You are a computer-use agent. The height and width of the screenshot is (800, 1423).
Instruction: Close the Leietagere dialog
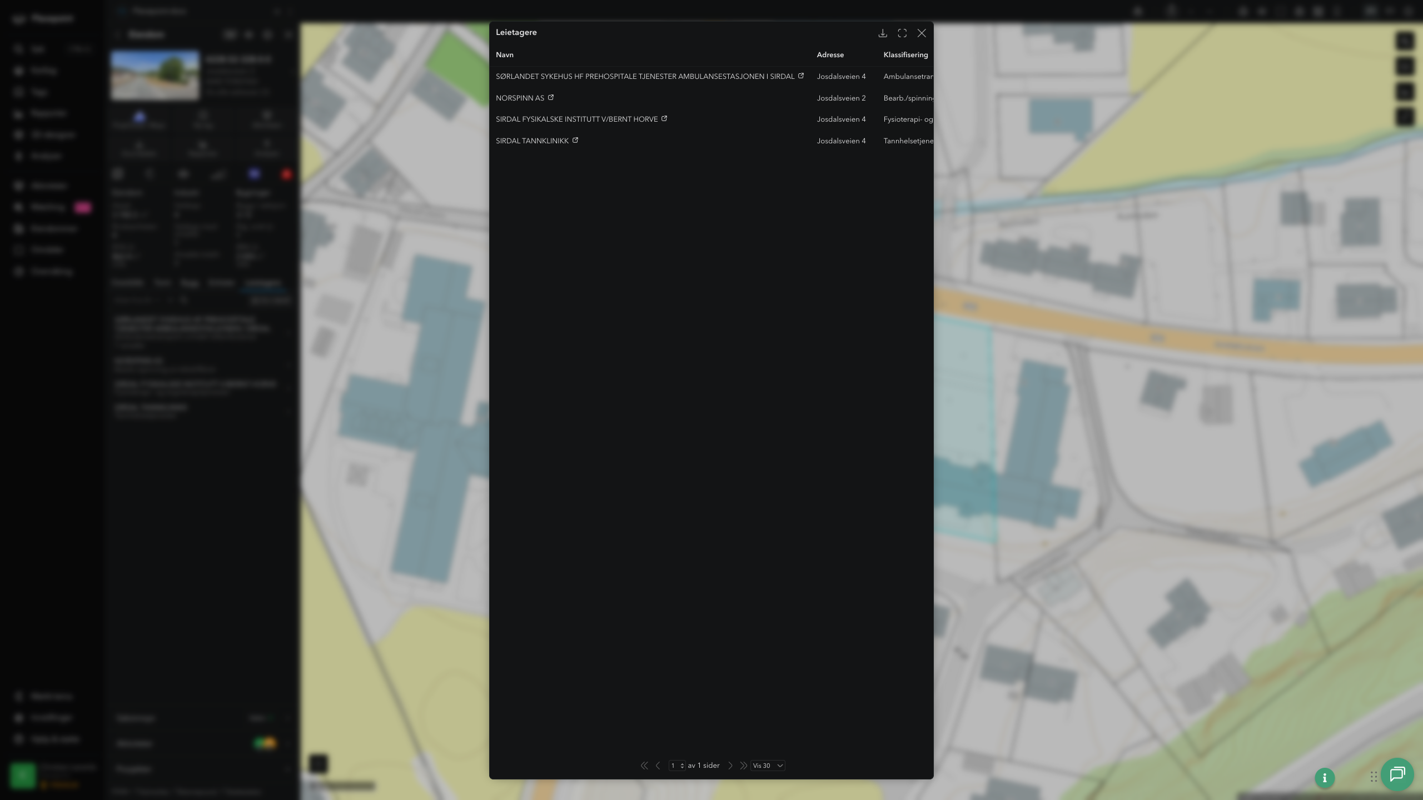pos(922,33)
